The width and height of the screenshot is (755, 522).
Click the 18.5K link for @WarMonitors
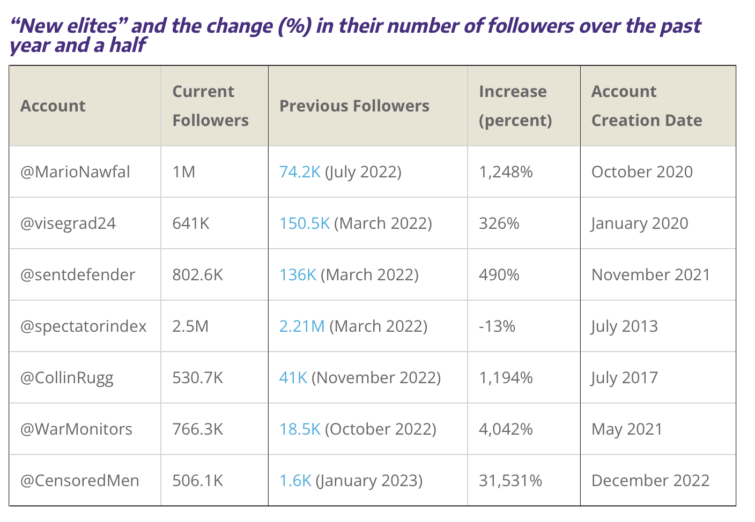click(299, 429)
